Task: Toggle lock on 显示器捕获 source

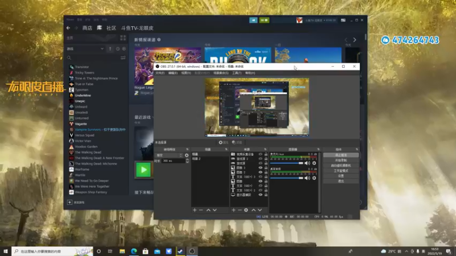Action: pos(266,195)
